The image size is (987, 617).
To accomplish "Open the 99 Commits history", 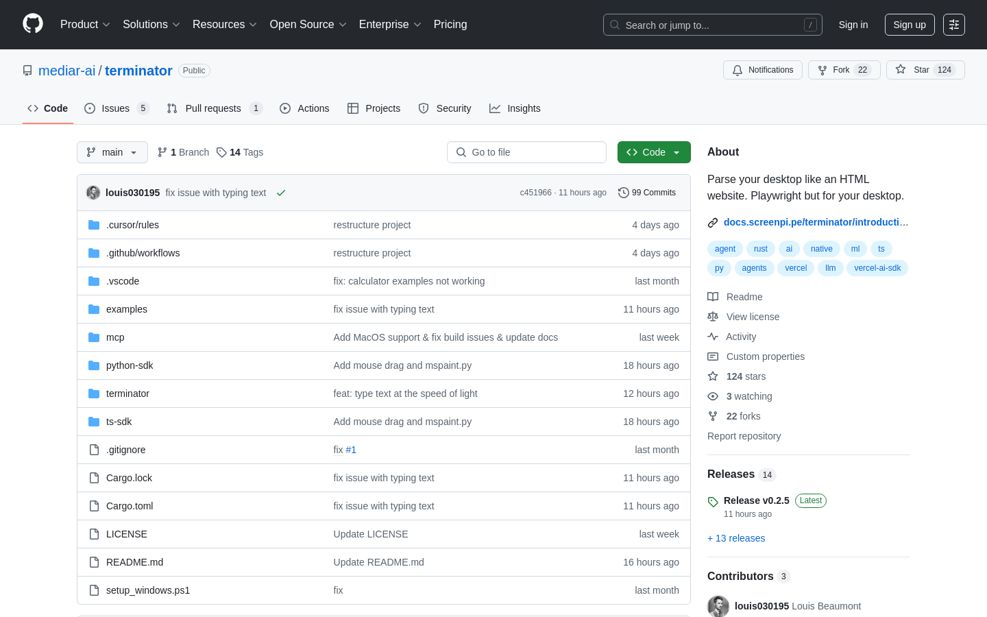I will click(x=647, y=193).
